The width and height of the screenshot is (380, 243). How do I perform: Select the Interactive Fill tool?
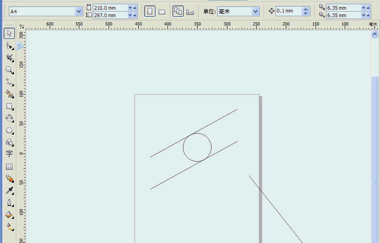tap(9, 227)
